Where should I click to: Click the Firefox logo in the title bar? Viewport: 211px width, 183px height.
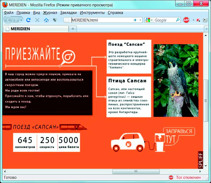click(x=5, y=5)
